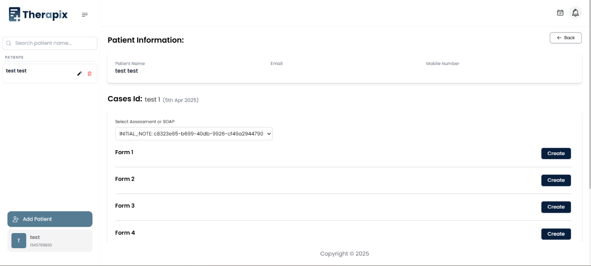Screen dimensions: 591x266
Task: Open notifications bell icon
Action: tap(575, 13)
